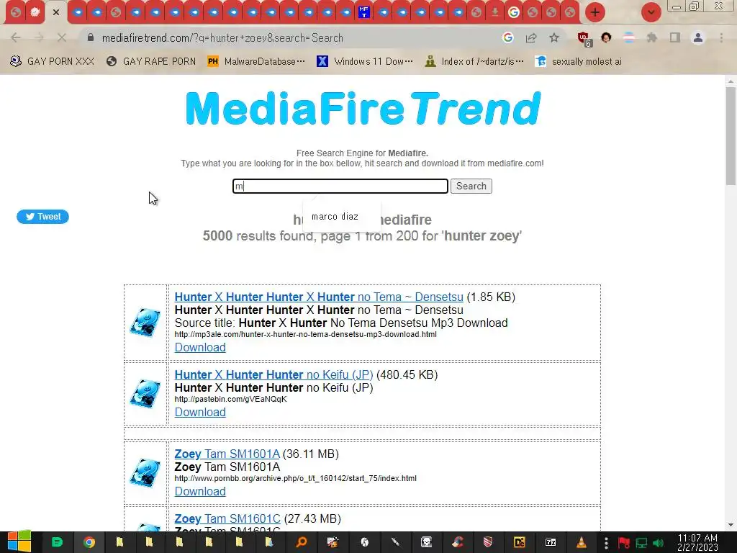Click the Tweet button

coord(42,217)
